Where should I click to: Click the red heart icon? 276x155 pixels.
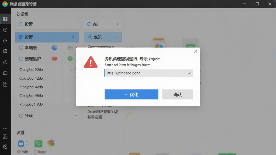[x=54, y=58]
